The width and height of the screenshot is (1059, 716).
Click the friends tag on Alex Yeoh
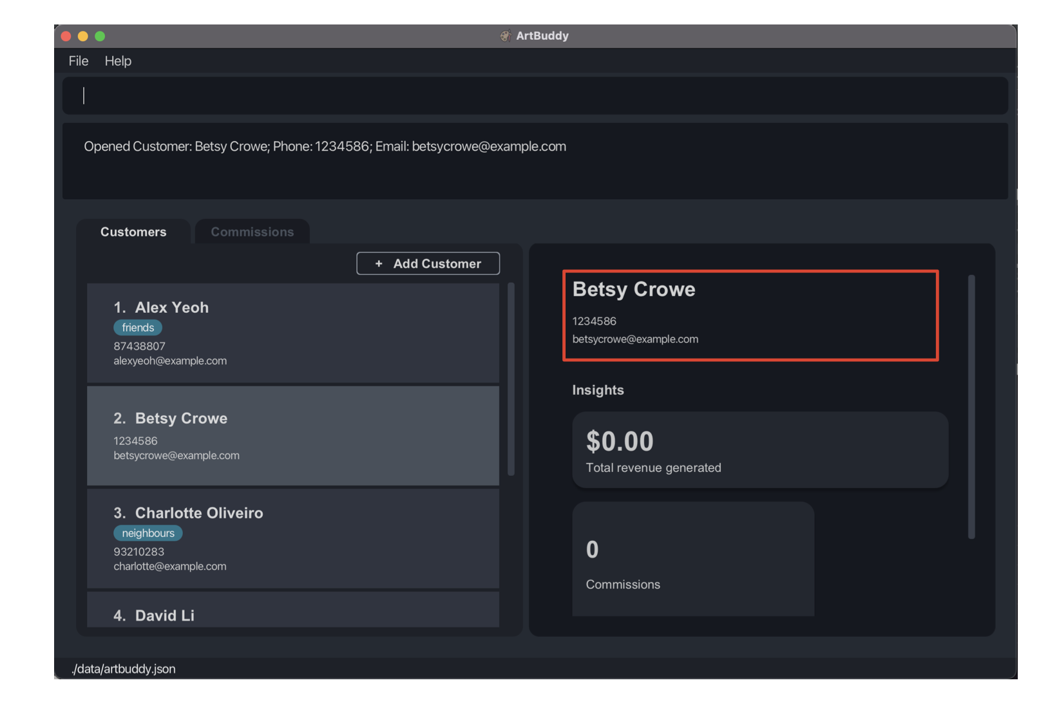click(138, 328)
